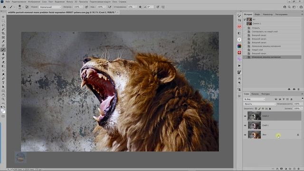Open layer filter kind dropdown Вид
Viewport: 304px width, 171px height.
[255, 99]
